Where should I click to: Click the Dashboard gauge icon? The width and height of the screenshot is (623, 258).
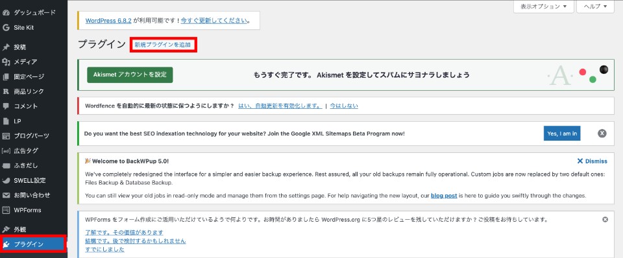6,13
